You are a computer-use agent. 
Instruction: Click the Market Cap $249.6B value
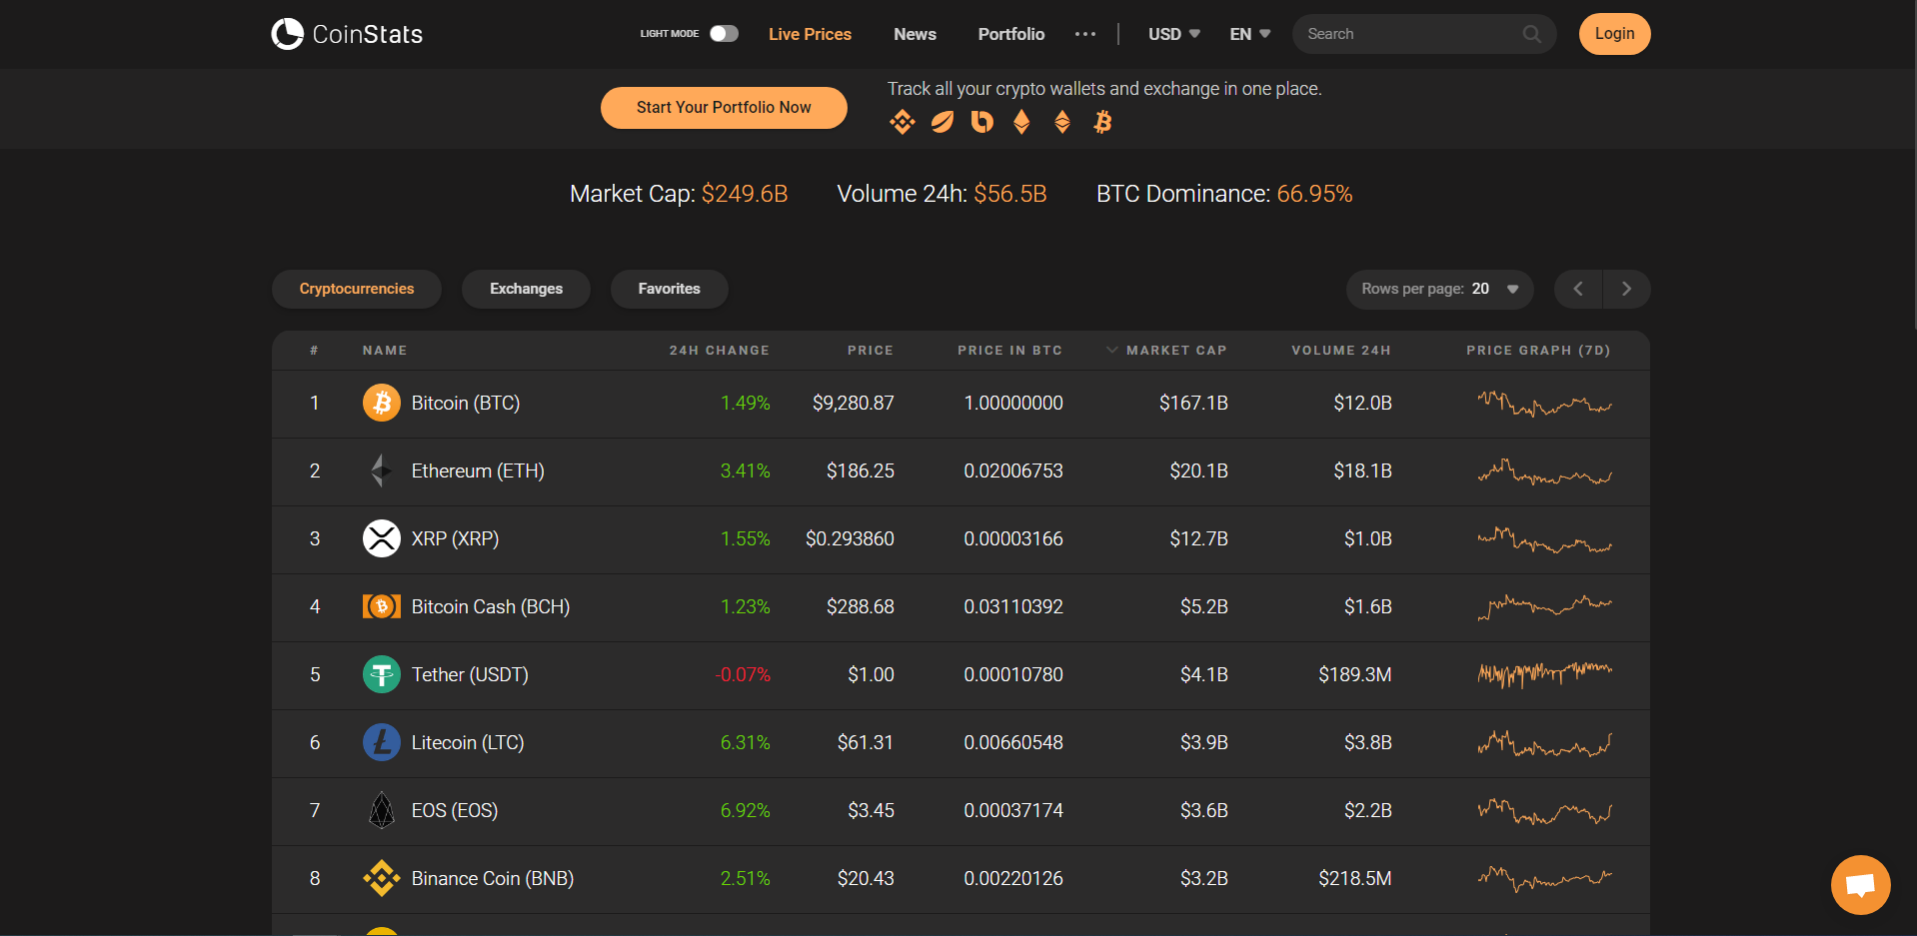pos(745,194)
